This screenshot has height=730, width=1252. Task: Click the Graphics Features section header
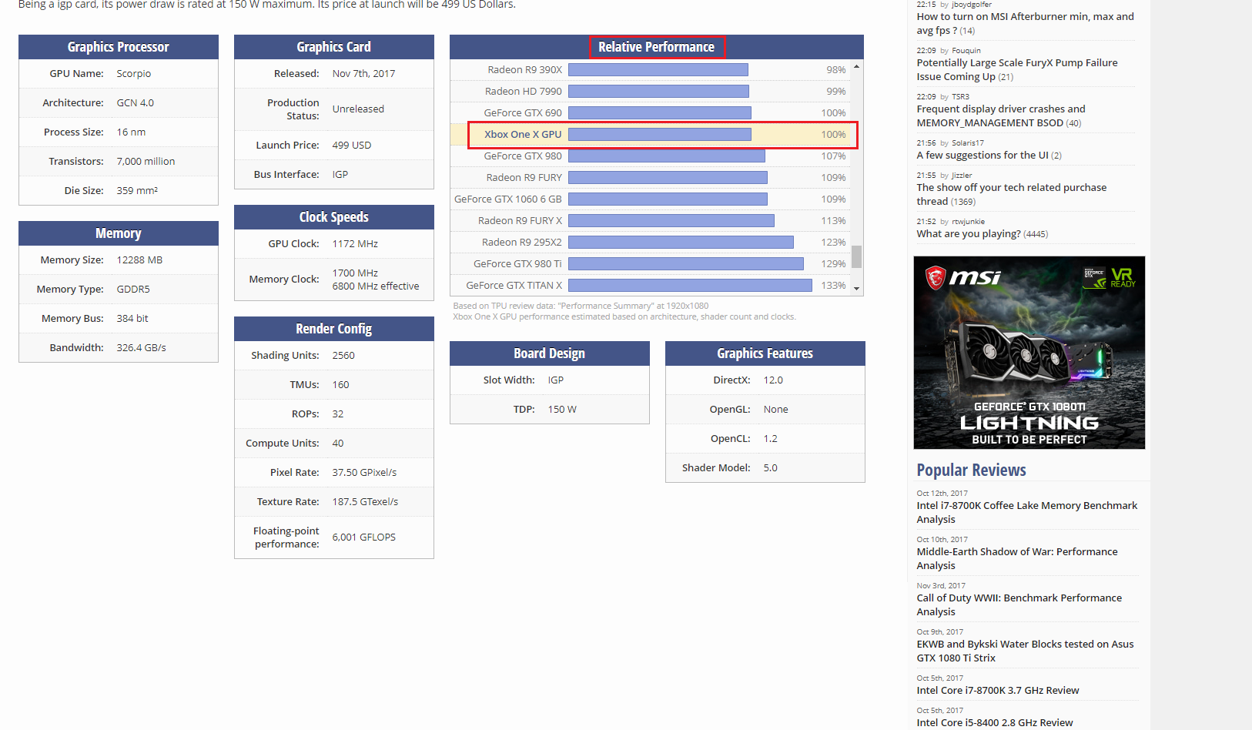tap(765, 353)
